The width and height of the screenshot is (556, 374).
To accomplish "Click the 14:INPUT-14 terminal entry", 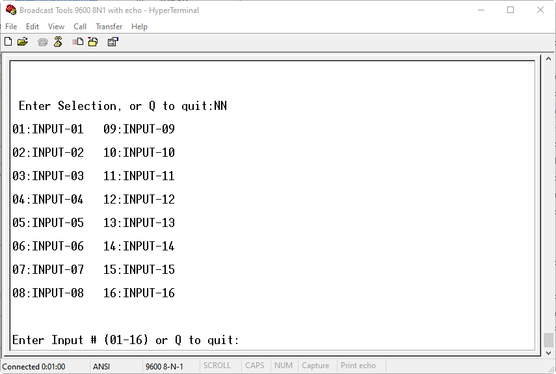I will coord(139,246).
